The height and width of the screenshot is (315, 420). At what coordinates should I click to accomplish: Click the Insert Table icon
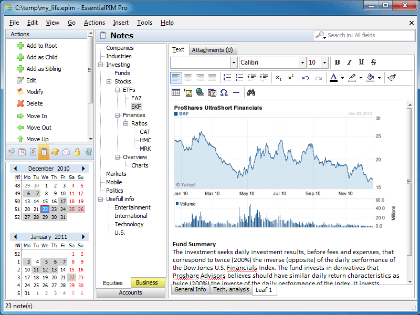pyautogui.click(x=176, y=92)
